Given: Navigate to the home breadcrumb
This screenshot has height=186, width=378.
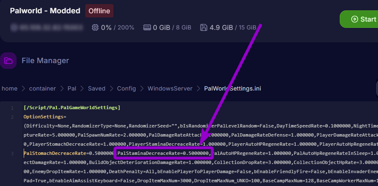Looking at the screenshot, I should 10,88.
